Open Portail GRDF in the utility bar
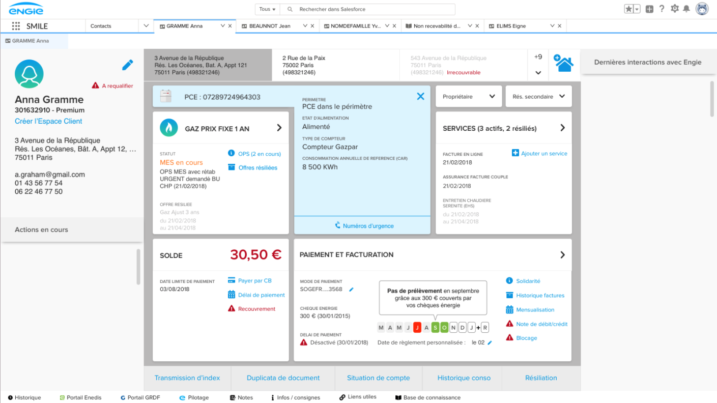Screen dimensions: 717x403 (140, 397)
